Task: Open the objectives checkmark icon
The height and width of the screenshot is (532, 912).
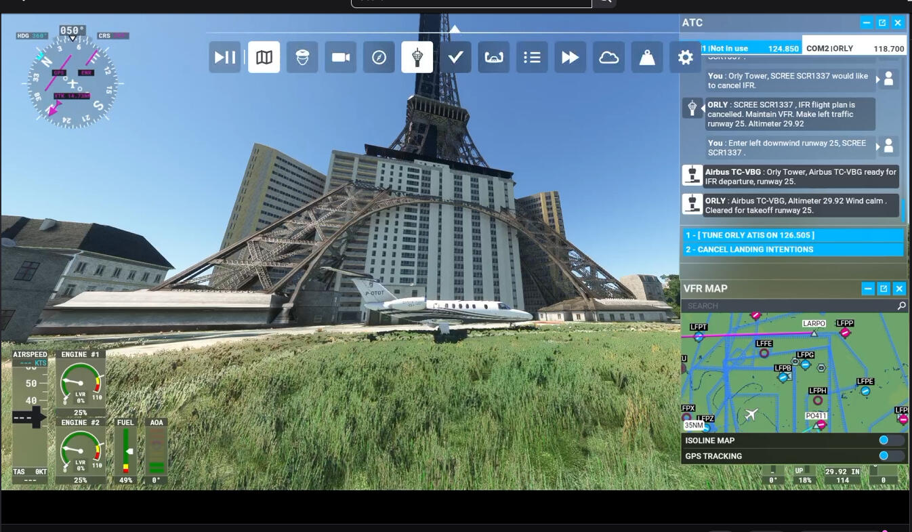Action: tap(455, 57)
